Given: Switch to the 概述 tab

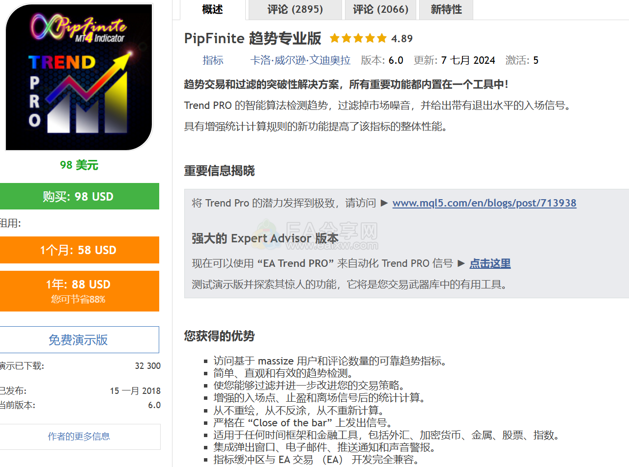Looking at the screenshot, I should (x=212, y=10).
